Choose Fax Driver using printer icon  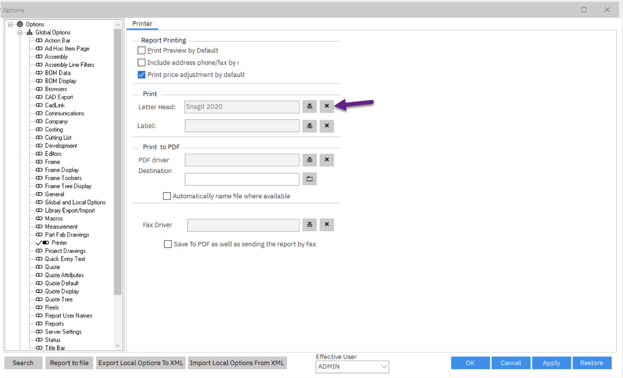tap(309, 225)
